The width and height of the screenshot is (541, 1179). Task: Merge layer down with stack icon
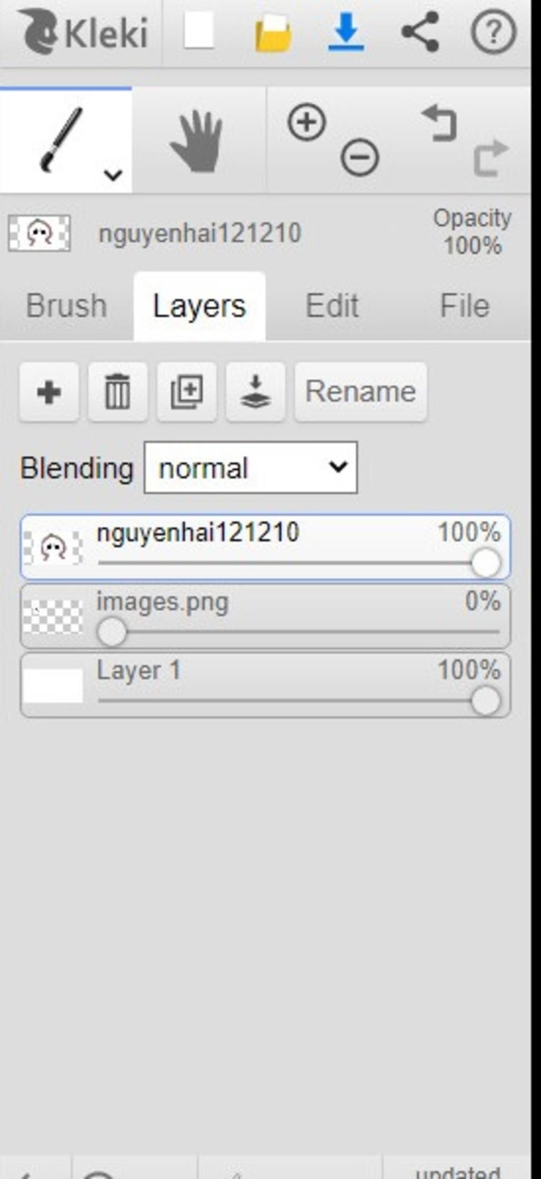[256, 392]
